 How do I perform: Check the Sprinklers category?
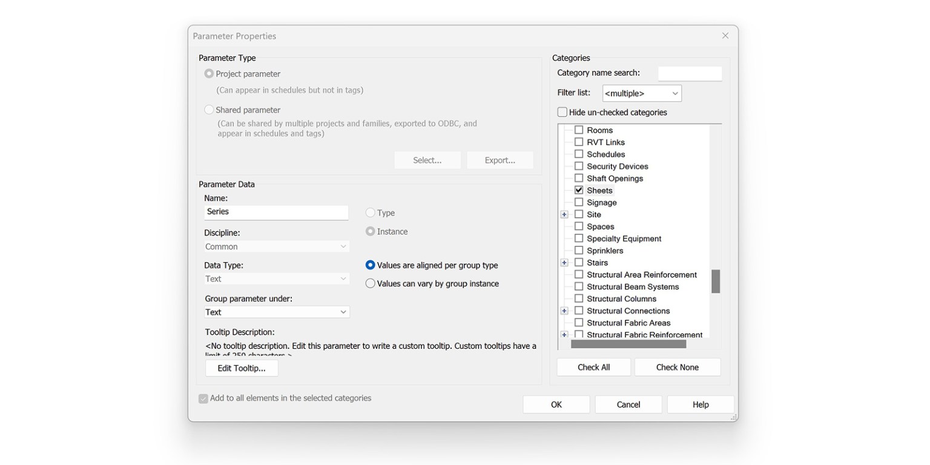coord(579,250)
